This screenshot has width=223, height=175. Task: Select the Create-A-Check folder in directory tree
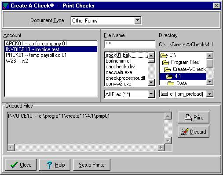click(x=185, y=69)
